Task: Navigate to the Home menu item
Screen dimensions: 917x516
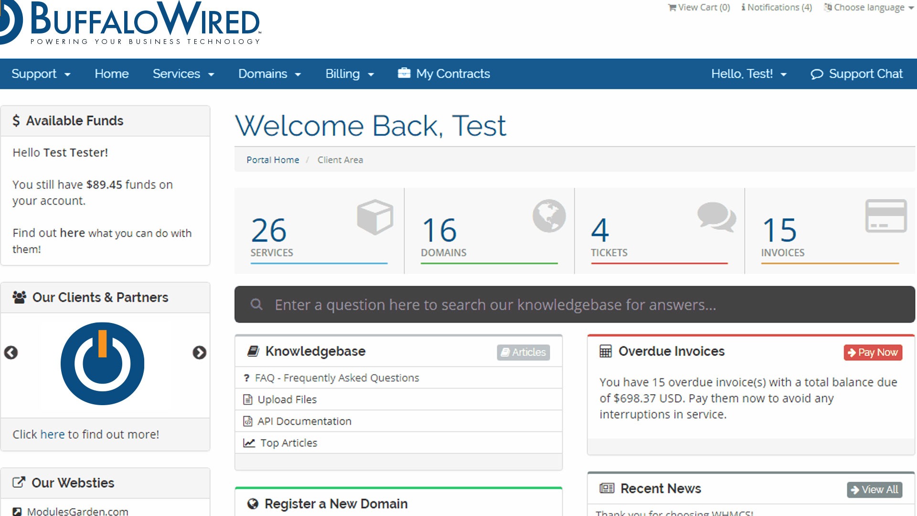Action: click(x=111, y=74)
